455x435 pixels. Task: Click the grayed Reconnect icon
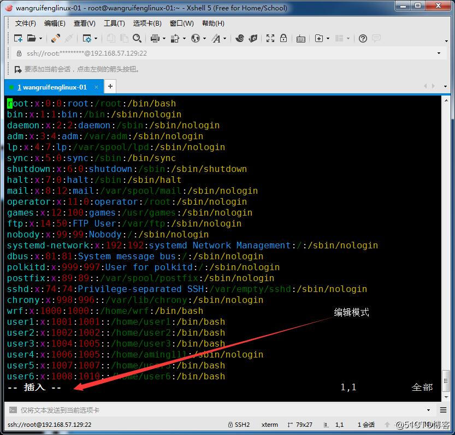(x=69, y=38)
